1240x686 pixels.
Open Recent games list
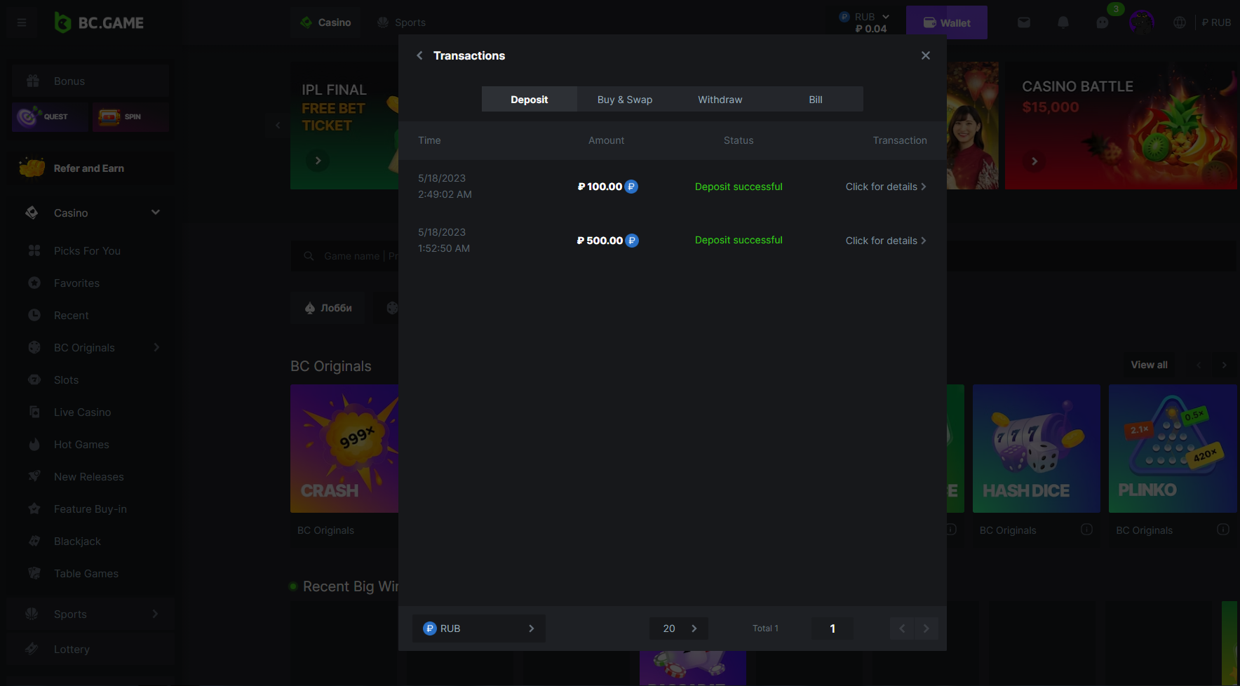click(71, 315)
